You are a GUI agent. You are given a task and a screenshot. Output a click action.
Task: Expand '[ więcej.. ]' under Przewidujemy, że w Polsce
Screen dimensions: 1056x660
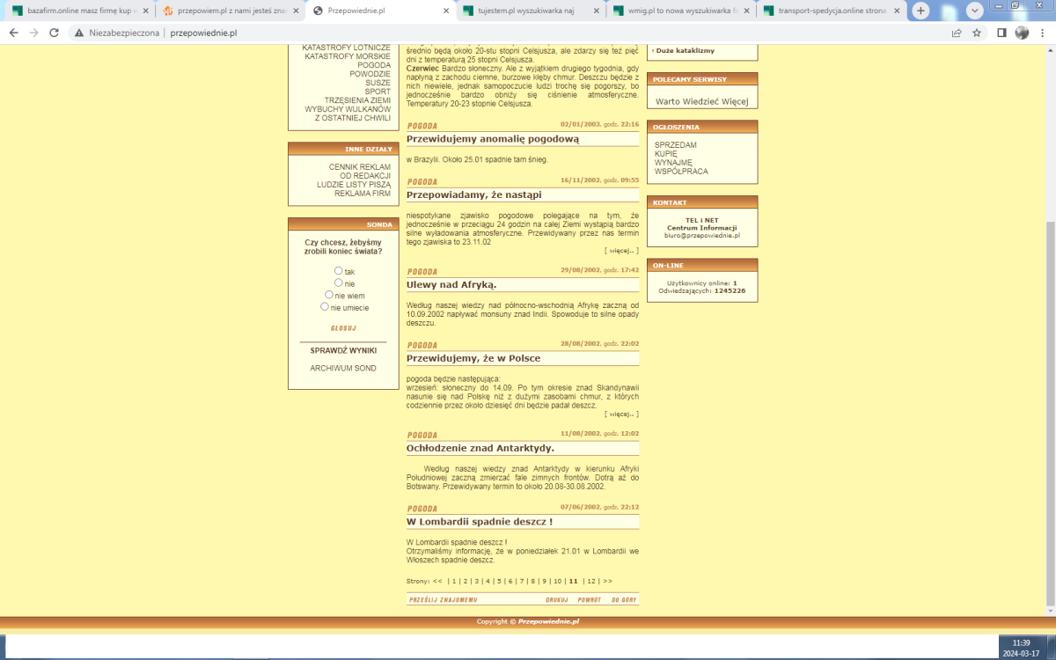click(x=621, y=414)
